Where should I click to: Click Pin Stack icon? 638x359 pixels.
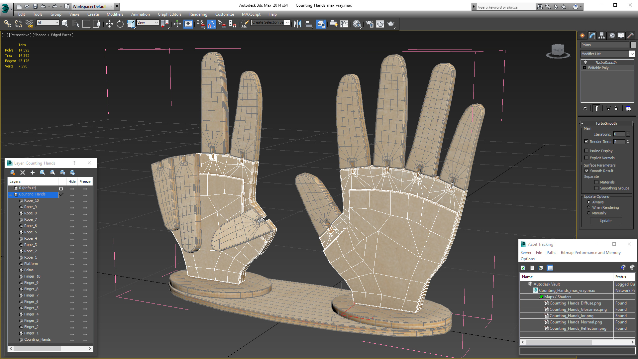(x=585, y=108)
